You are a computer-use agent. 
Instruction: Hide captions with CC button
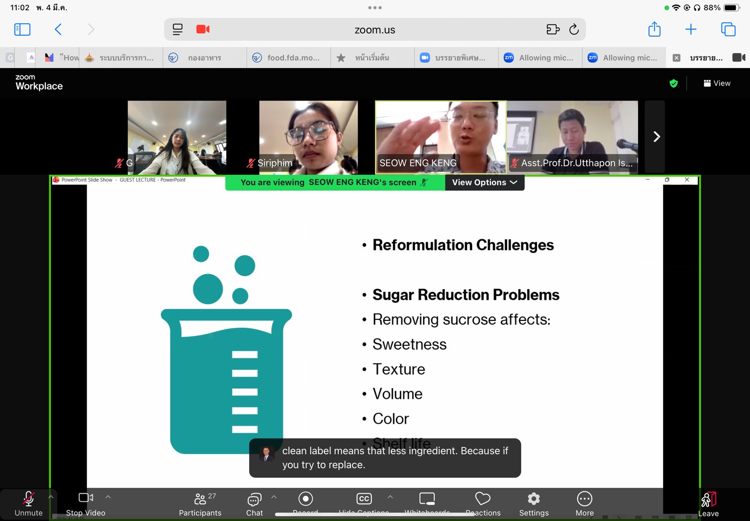[364, 503]
